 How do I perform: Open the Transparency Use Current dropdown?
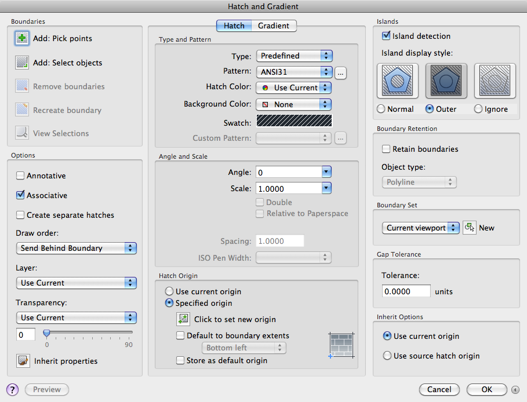click(x=77, y=317)
